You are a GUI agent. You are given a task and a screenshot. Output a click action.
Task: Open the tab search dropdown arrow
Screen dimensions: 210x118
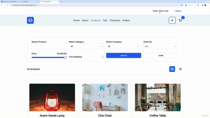208,2
